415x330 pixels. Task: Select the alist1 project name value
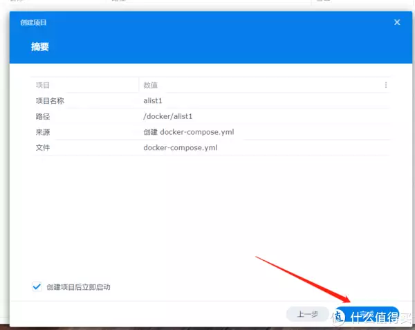[x=153, y=101]
